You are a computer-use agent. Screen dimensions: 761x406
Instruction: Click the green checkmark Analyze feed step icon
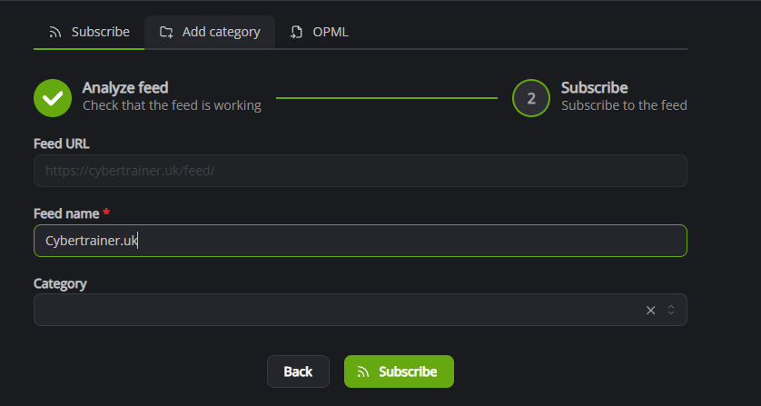point(53,98)
